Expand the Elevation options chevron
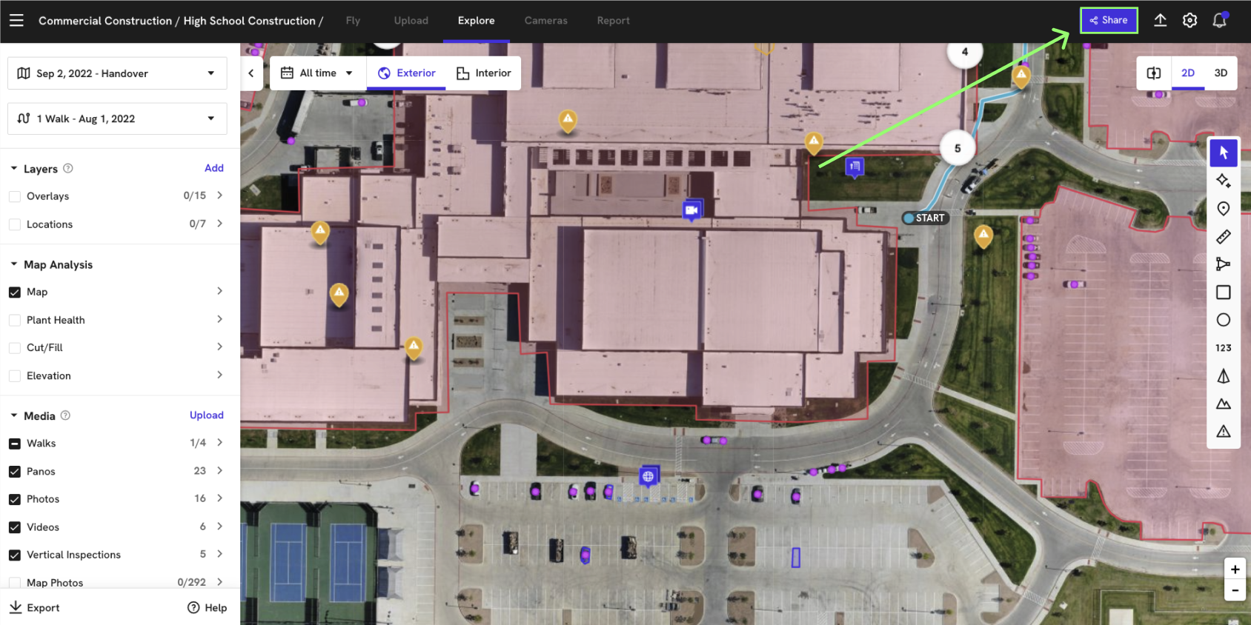 [x=219, y=375]
